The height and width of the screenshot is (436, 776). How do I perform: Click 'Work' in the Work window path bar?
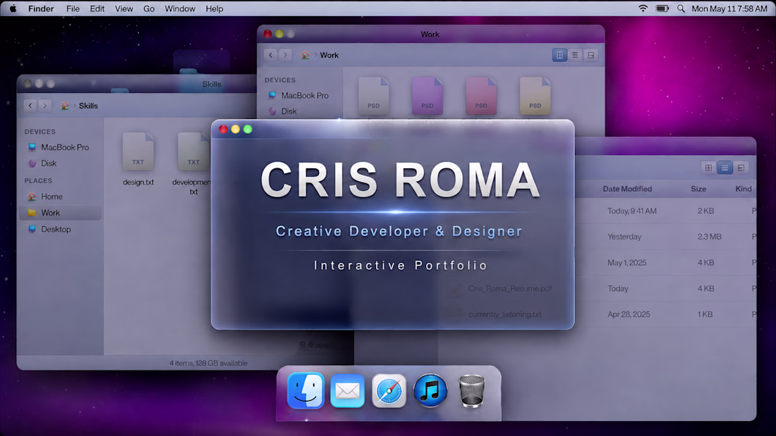click(x=329, y=56)
